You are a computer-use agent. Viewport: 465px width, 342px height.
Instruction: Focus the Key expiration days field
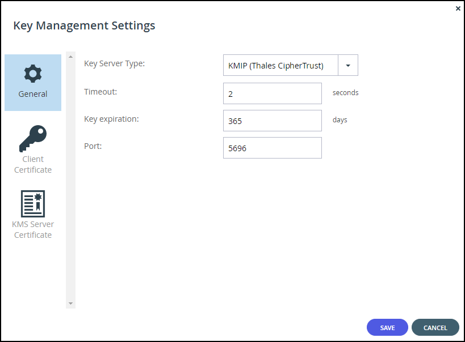(x=272, y=121)
